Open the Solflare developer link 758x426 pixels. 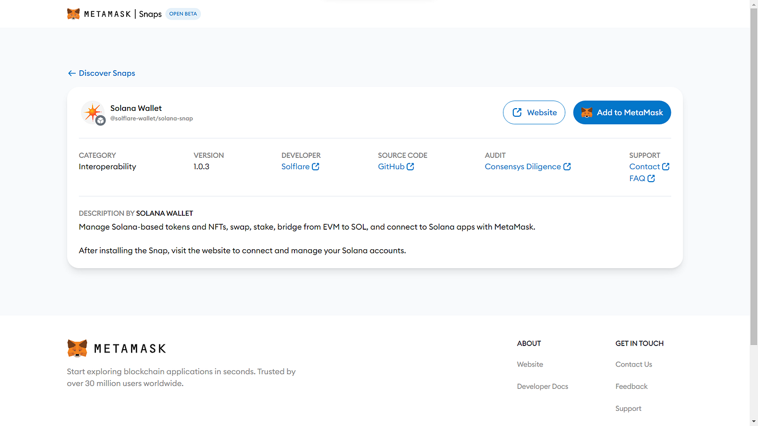pyautogui.click(x=300, y=167)
